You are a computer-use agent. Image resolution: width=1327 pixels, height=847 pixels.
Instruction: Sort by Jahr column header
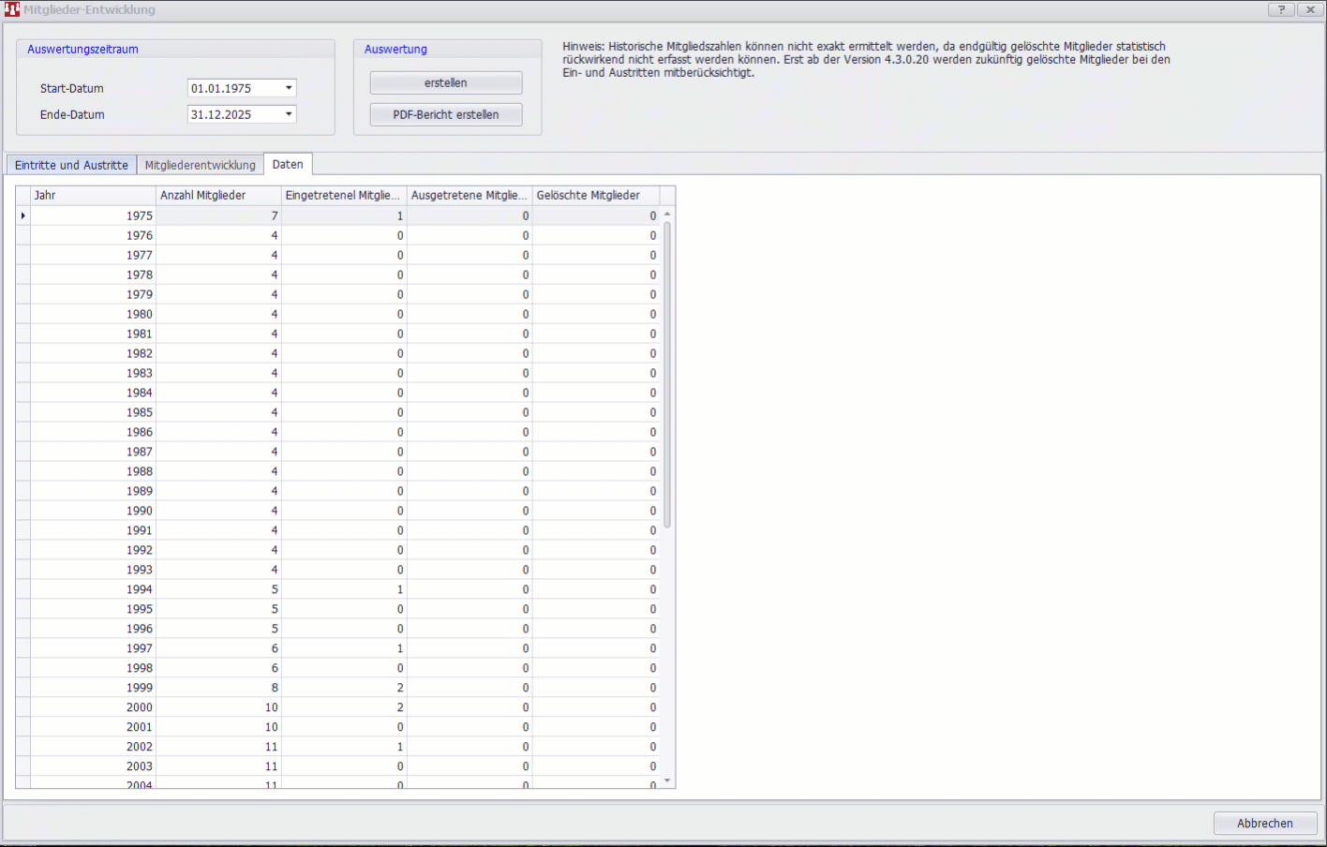click(x=93, y=195)
